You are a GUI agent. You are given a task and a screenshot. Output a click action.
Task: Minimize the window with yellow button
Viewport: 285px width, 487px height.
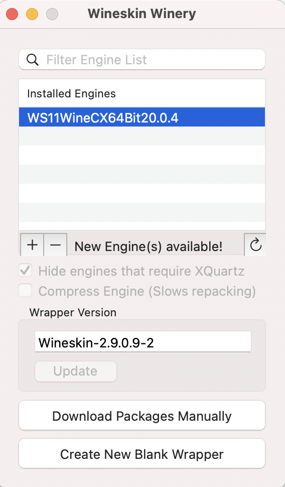[x=32, y=14]
